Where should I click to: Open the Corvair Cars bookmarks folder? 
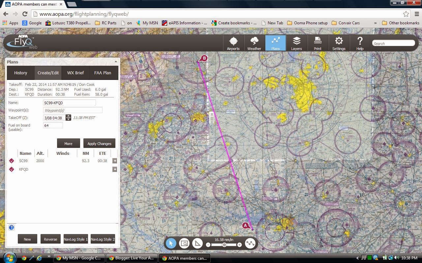point(346,23)
